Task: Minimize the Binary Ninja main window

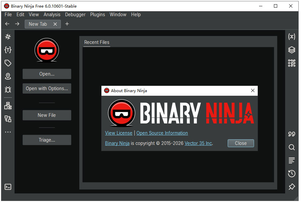Action: tap(260, 6)
